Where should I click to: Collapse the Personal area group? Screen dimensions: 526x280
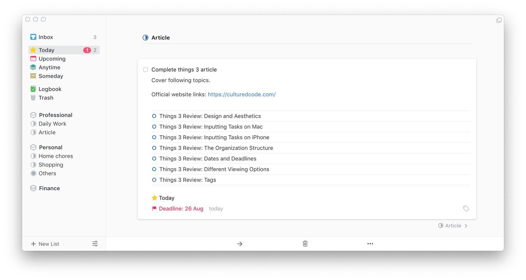[50, 147]
